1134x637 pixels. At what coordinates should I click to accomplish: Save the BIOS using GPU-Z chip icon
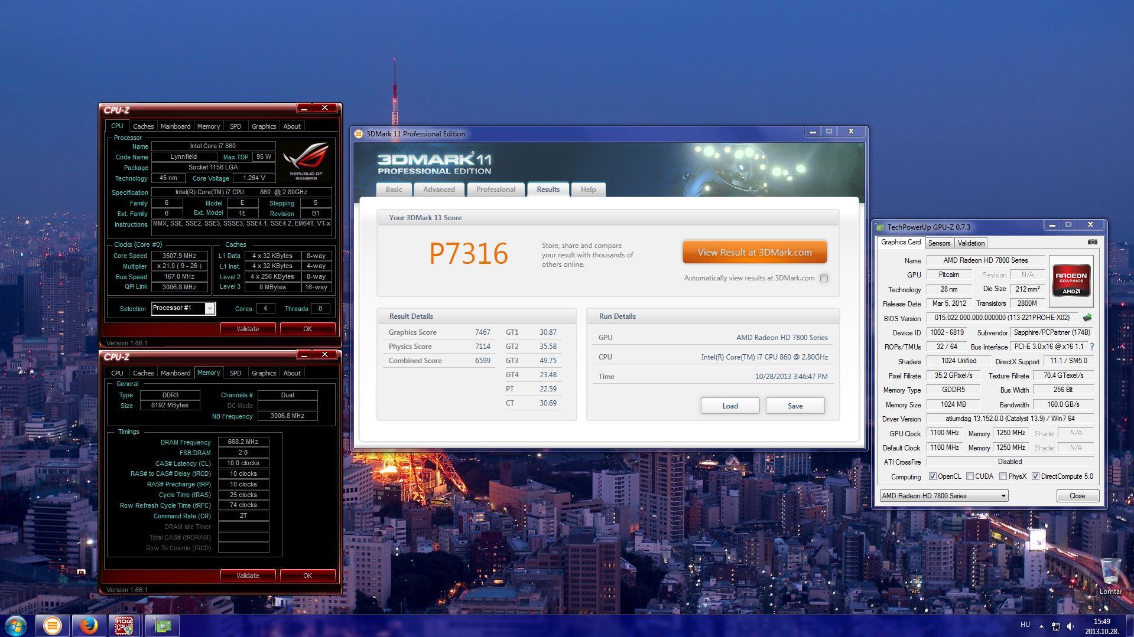click(1087, 318)
